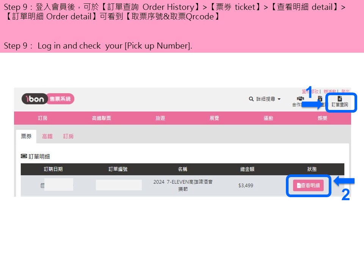Click the 登出 logout link
Viewport: 364px width, 273px height.
(345, 91)
